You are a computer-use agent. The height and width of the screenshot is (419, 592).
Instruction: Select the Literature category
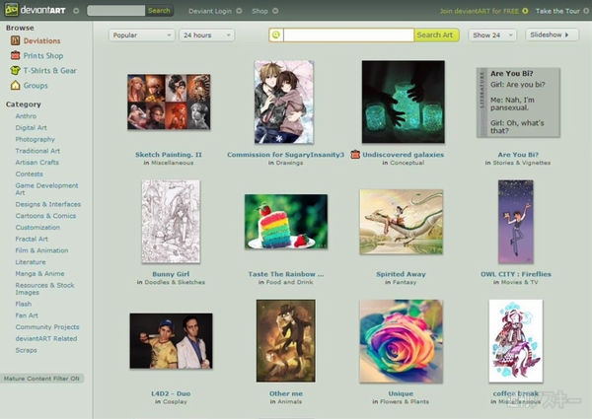coord(31,262)
